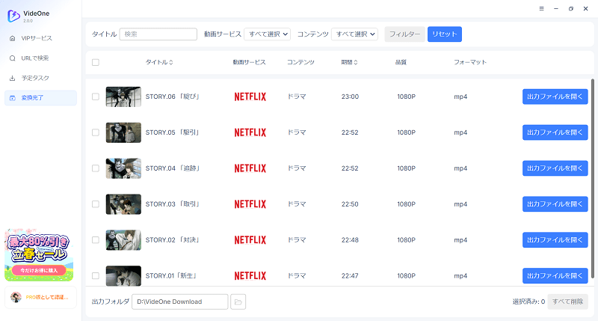The width and height of the screenshot is (598, 321).
Task: Click Netflix logo in STORY.03 row
Action: (x=250, y=204)
